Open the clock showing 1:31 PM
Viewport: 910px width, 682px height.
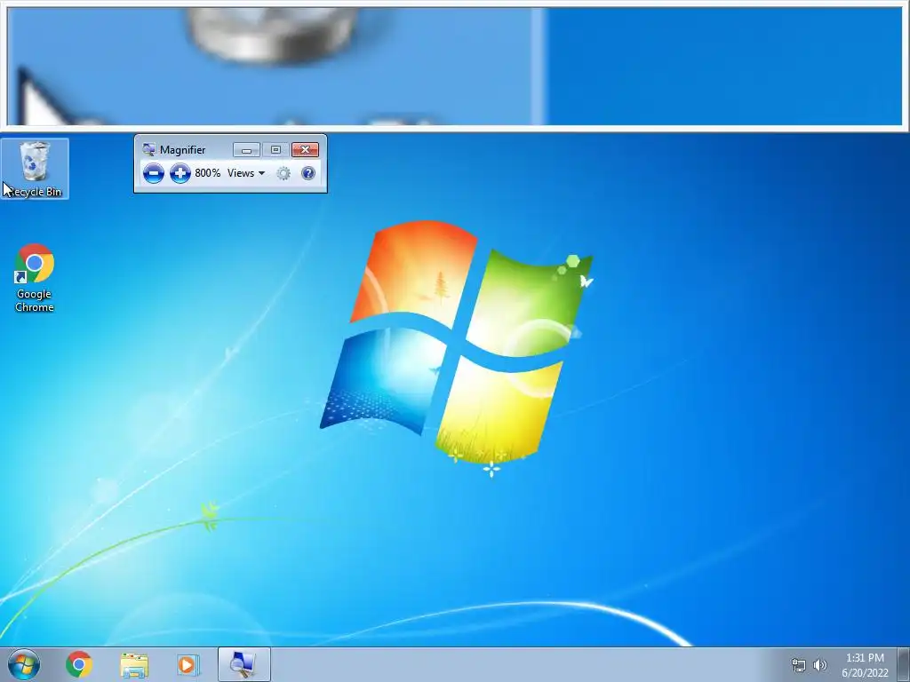[x=865, y=665]
